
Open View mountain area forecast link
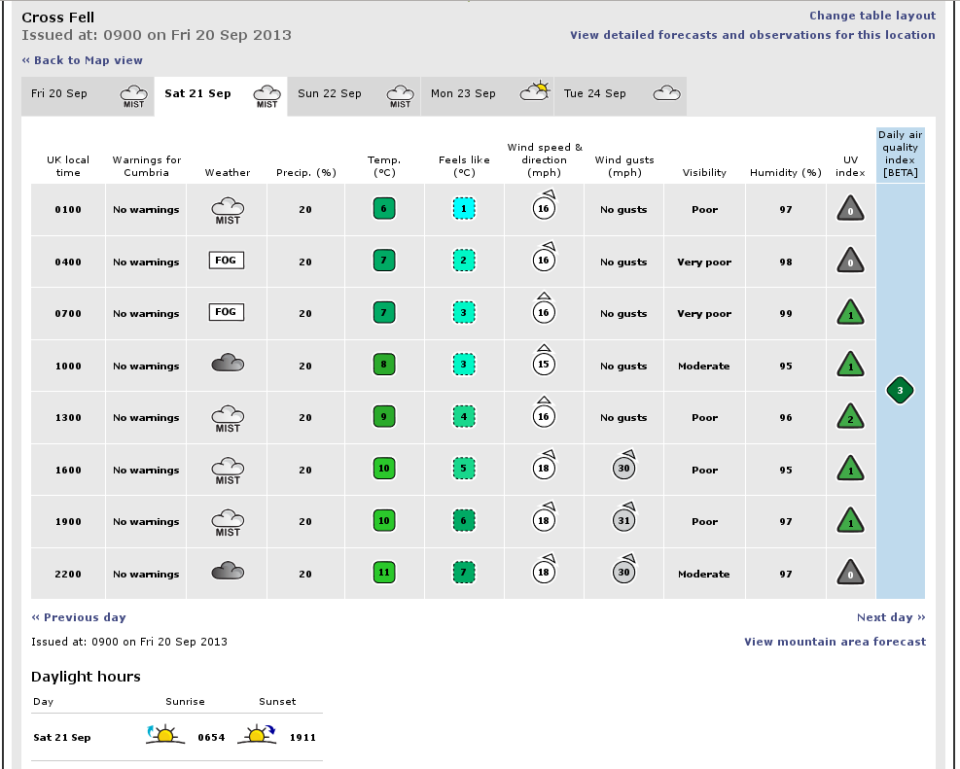coord(835,642)
